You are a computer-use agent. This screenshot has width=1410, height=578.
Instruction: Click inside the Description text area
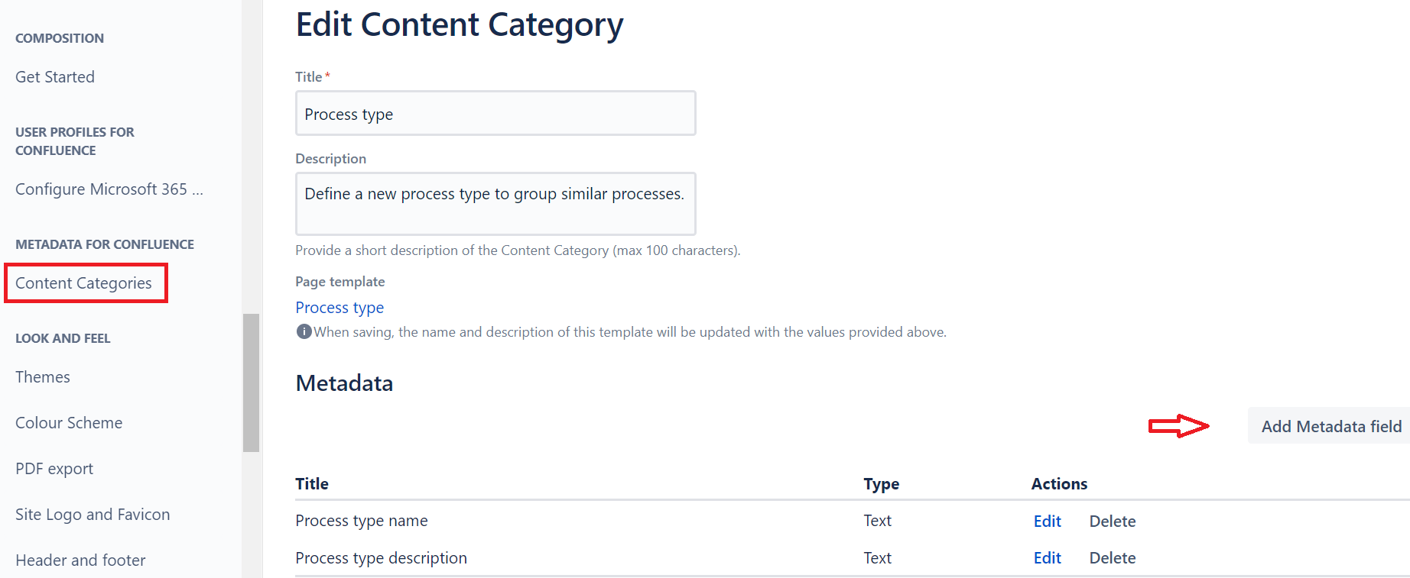click(495, 204)
